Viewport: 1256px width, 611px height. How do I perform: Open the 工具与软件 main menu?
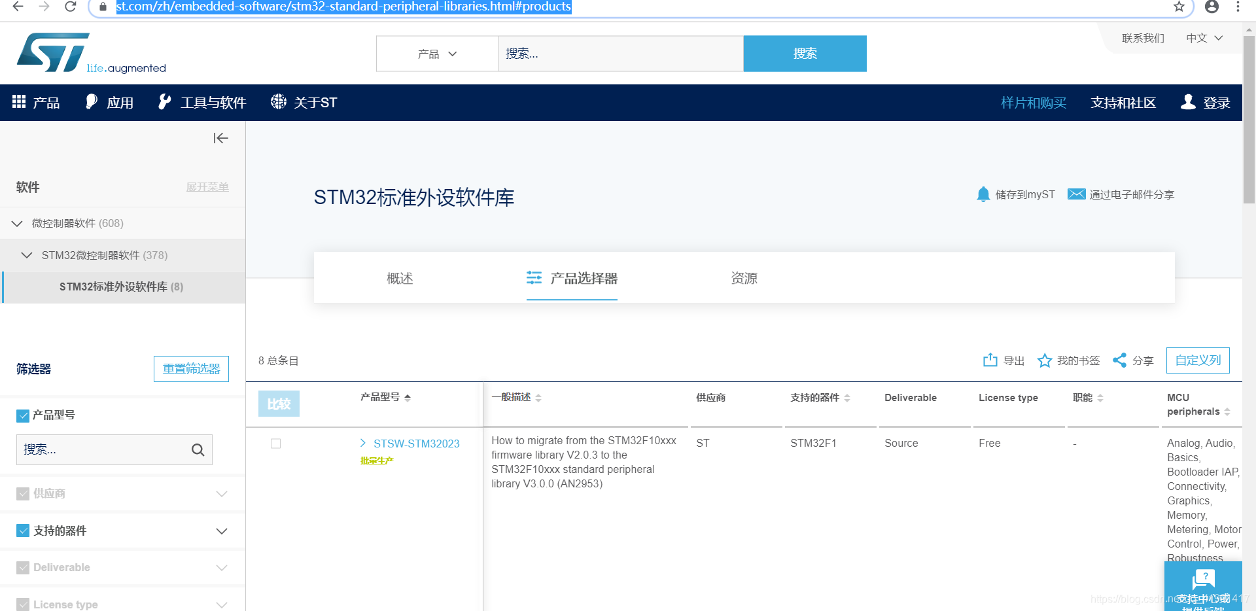pyautogui.click(x=202, y=102)
